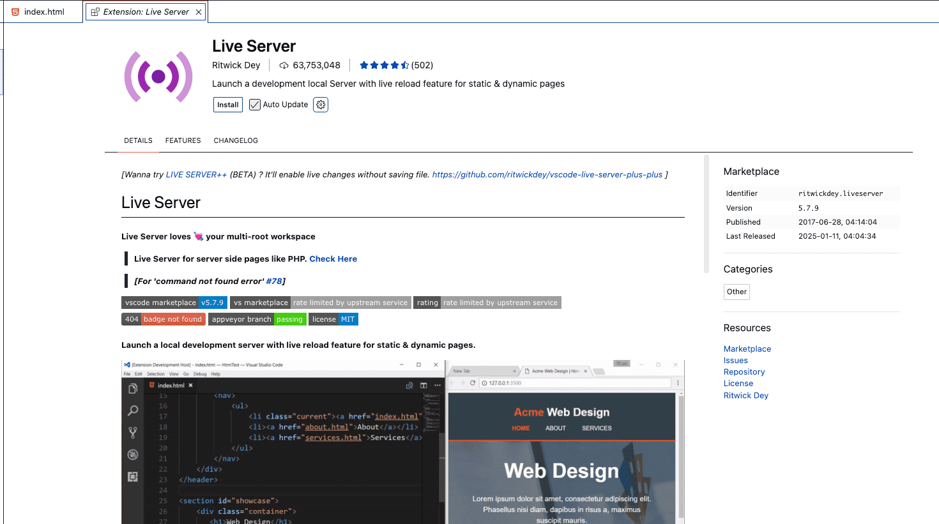The width and height of the screenshot is (939, 524).
Task: Open the extension settings gear icon
Action: 321,105
